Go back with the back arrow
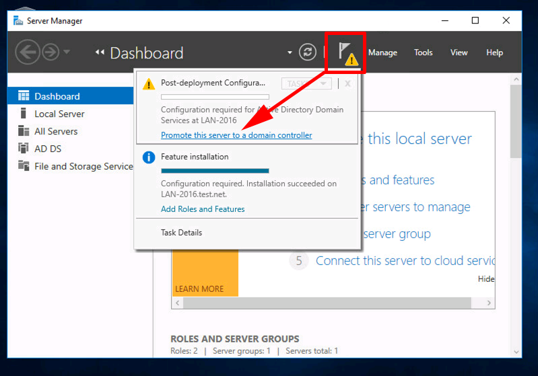The height and width of the screenshot is (376, 538). pos(28,52)
